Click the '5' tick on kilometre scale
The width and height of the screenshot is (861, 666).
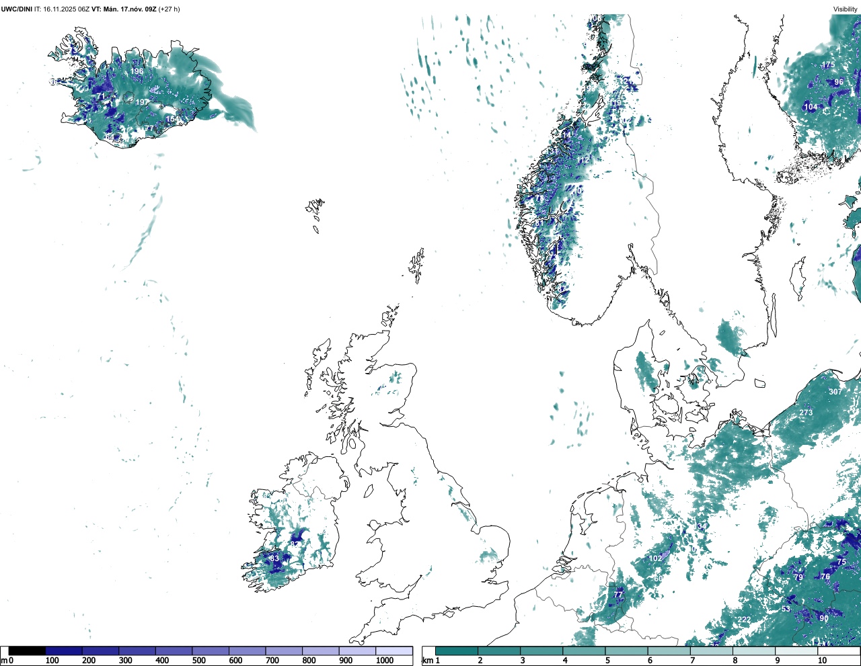click(x=607, y=661)
